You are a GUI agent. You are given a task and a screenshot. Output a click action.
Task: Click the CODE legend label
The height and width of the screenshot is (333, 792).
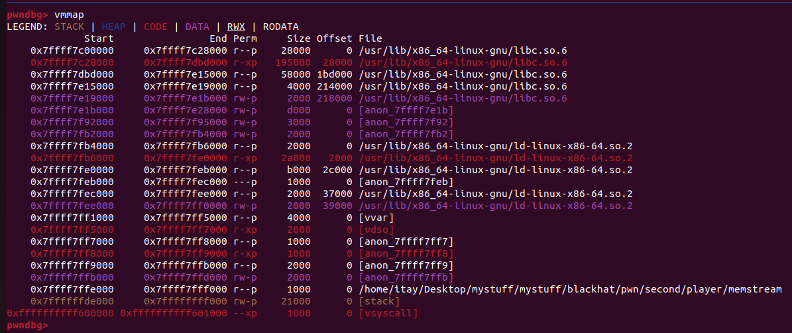156,27
